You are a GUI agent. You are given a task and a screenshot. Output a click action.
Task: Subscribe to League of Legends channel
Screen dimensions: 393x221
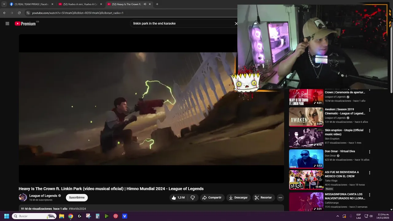[x=77, y=198]
